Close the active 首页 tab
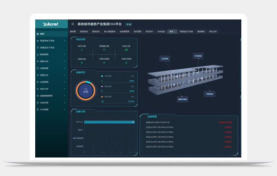The image size is (277, 176). (175, 32)
